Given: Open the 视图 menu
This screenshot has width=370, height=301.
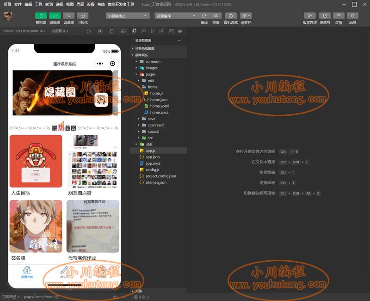Looking at the screenshot, I should pyautogui.click(x=70, y=4).
